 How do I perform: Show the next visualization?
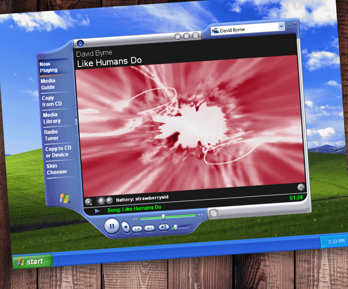tap(109, 200)
